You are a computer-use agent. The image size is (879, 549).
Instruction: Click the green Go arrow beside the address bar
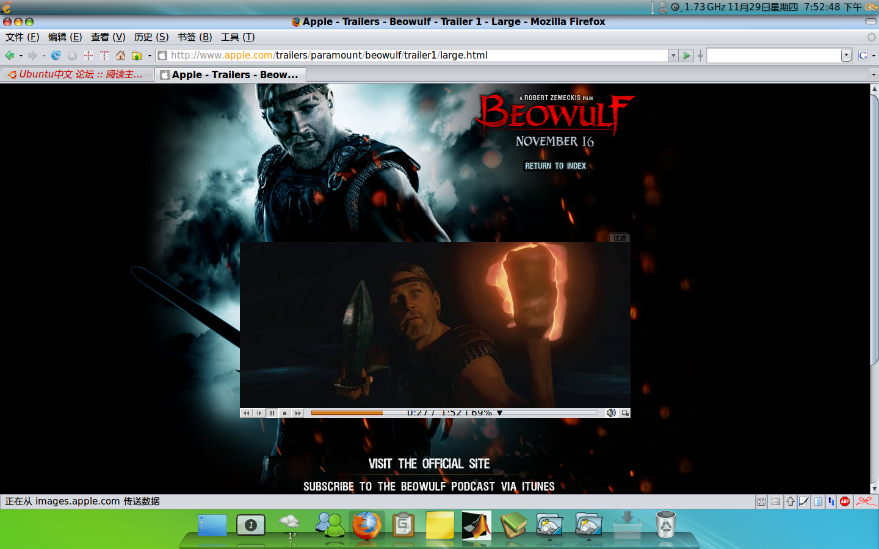687,56
